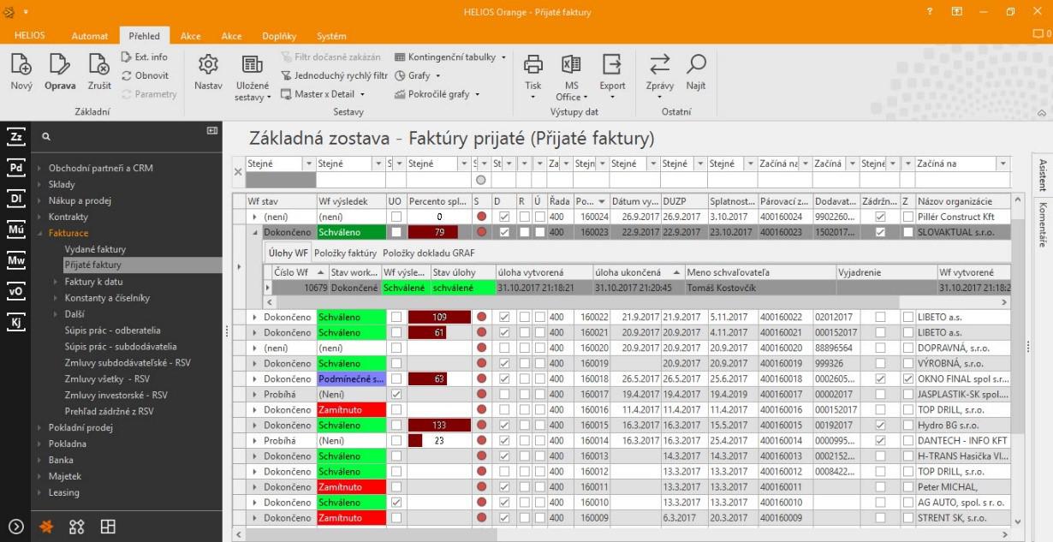Image resolution: width=1053 pixels, height=542 pixels.
Task: Click the orange star favorites icon
Action: (x=47, y=527)
